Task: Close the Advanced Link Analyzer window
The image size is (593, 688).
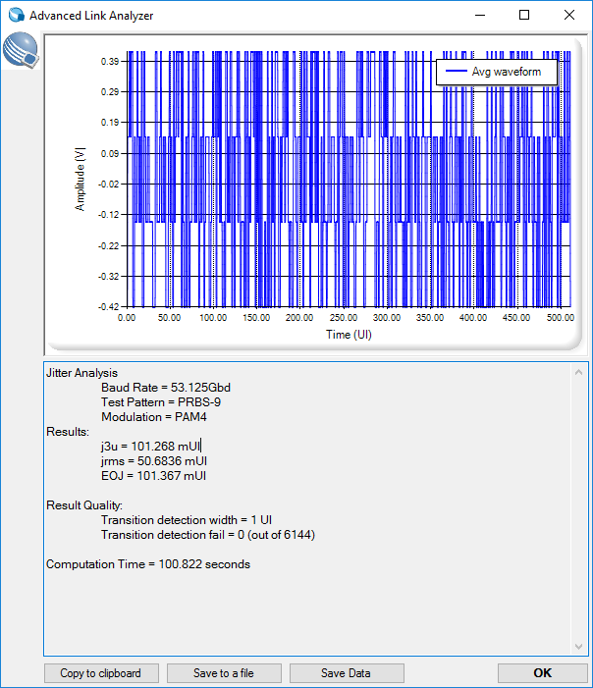Action: (569, 16)
